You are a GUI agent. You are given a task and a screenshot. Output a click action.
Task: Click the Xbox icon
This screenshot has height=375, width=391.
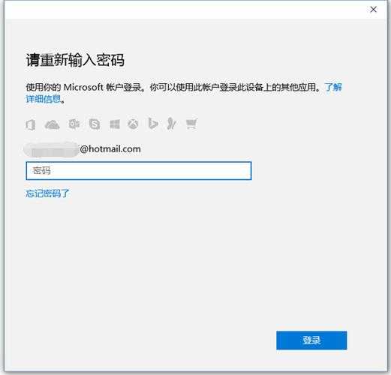coord(133,124)
